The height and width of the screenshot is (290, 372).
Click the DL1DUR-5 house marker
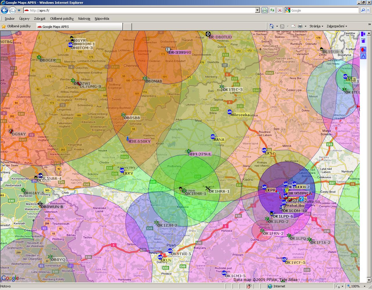point(321,49)
